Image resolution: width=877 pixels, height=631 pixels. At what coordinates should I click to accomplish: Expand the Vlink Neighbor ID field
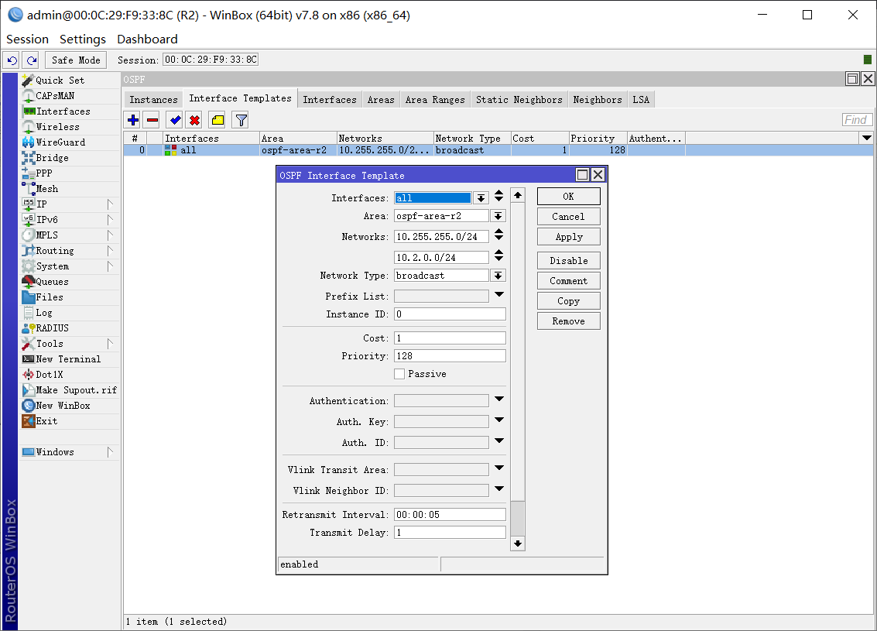coord(499,489)
